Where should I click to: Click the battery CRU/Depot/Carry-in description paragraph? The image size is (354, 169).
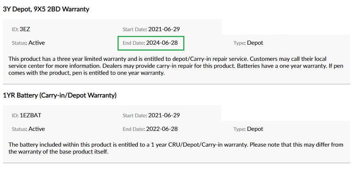click(176, 148)
